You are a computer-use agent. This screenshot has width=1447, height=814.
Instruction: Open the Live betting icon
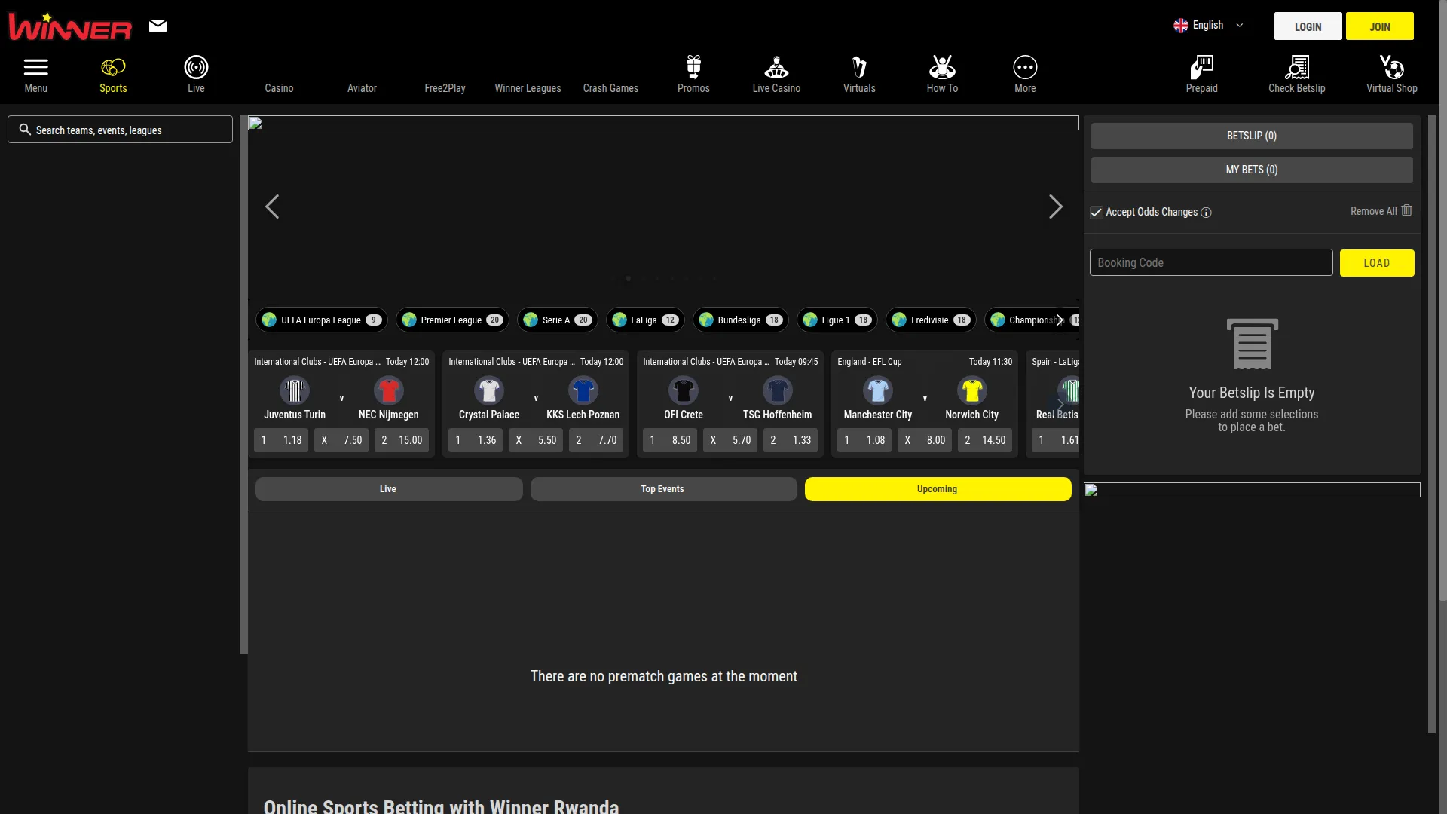pyautogui.click(x=196, y=67)
